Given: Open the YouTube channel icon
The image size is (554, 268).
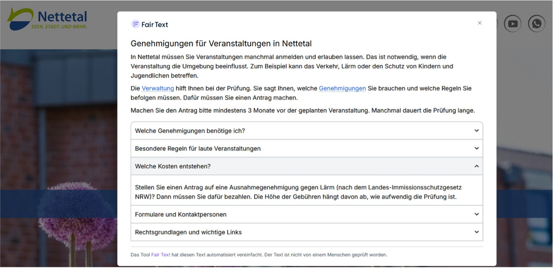Looking at the screenshot, I should [x=513, y=24].
